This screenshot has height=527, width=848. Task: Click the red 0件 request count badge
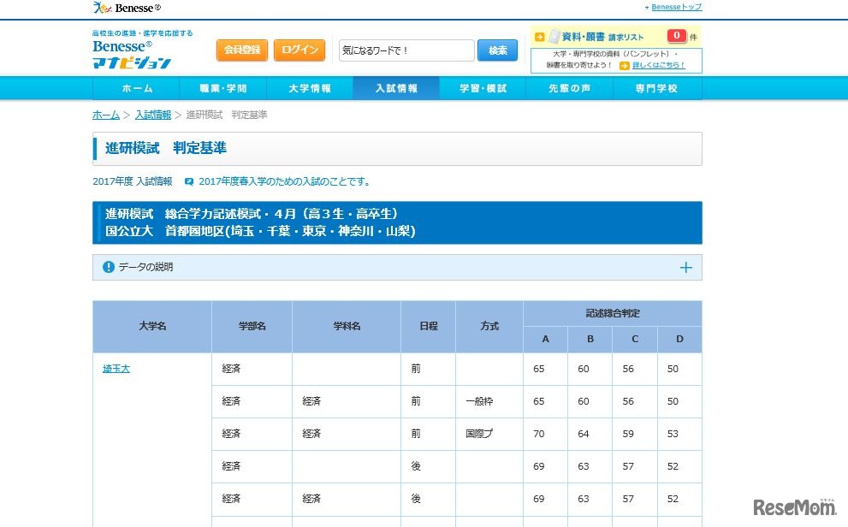(x=677, y=36)
